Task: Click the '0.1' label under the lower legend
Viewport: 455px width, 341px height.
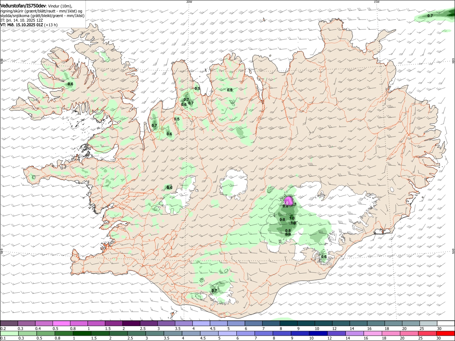Action: [3, 339]
